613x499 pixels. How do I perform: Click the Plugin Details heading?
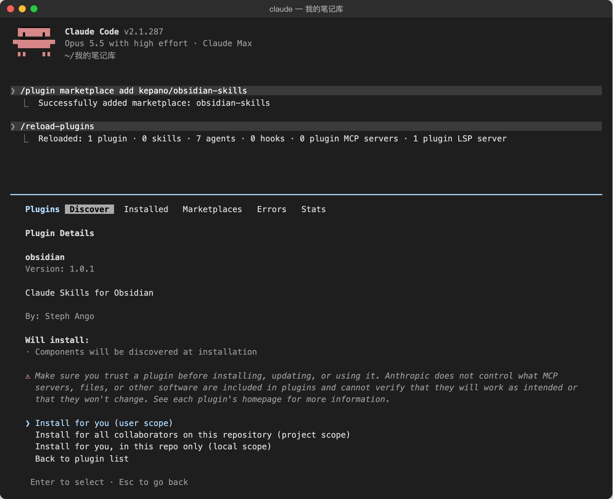[60, 233]
